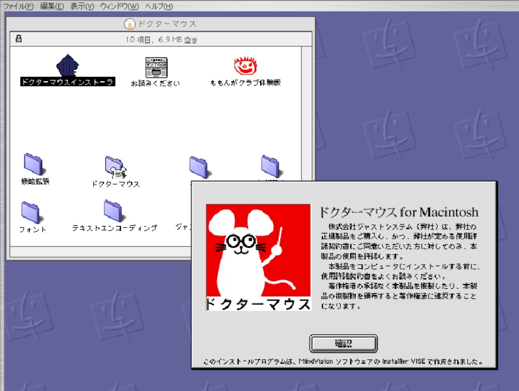Click the ドクターマウス mouse logo image
Screen dimensions: 519x391
258,257
